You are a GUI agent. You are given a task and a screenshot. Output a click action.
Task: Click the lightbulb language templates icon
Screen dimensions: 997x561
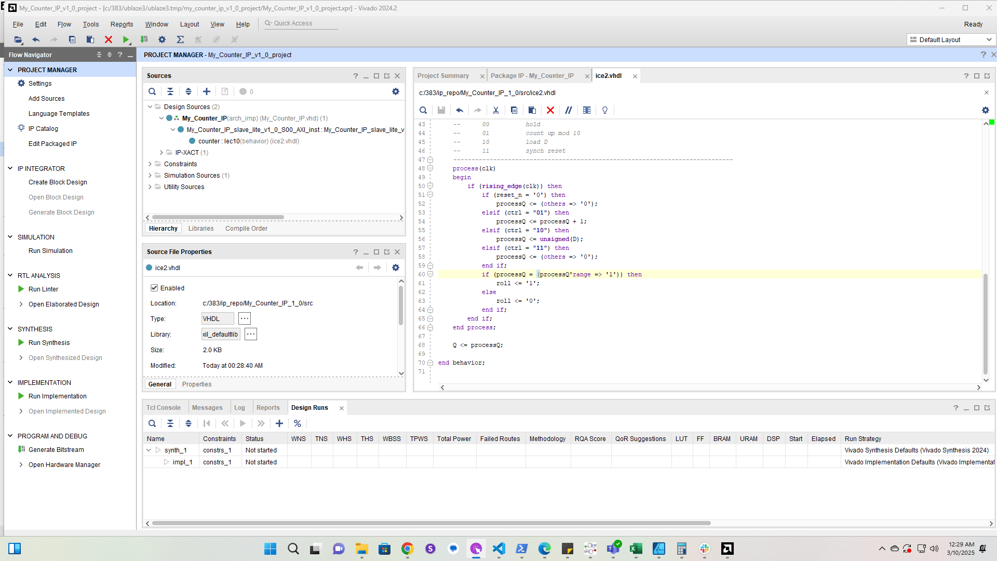click(605, 110)
